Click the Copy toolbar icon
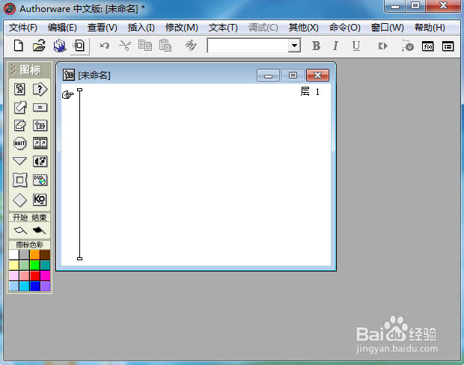Image resolution: width=464 pixels, height=365 pixels. [145, 46]
